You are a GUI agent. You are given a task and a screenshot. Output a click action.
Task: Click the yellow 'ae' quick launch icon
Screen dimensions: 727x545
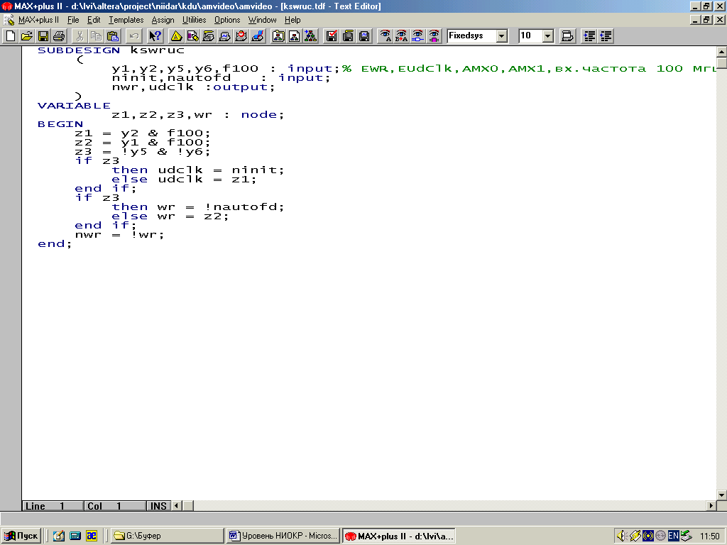92,536
